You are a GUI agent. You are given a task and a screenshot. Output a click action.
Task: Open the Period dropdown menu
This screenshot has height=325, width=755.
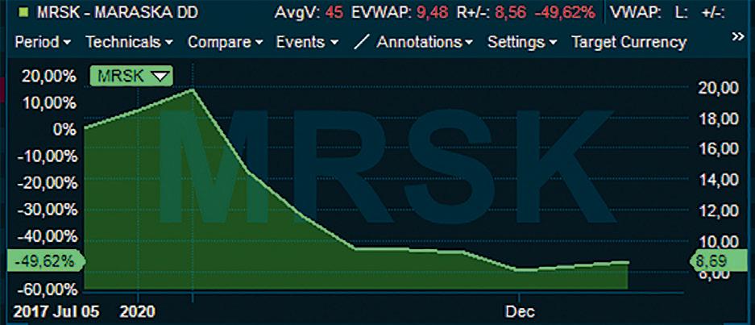coord(43,42)
